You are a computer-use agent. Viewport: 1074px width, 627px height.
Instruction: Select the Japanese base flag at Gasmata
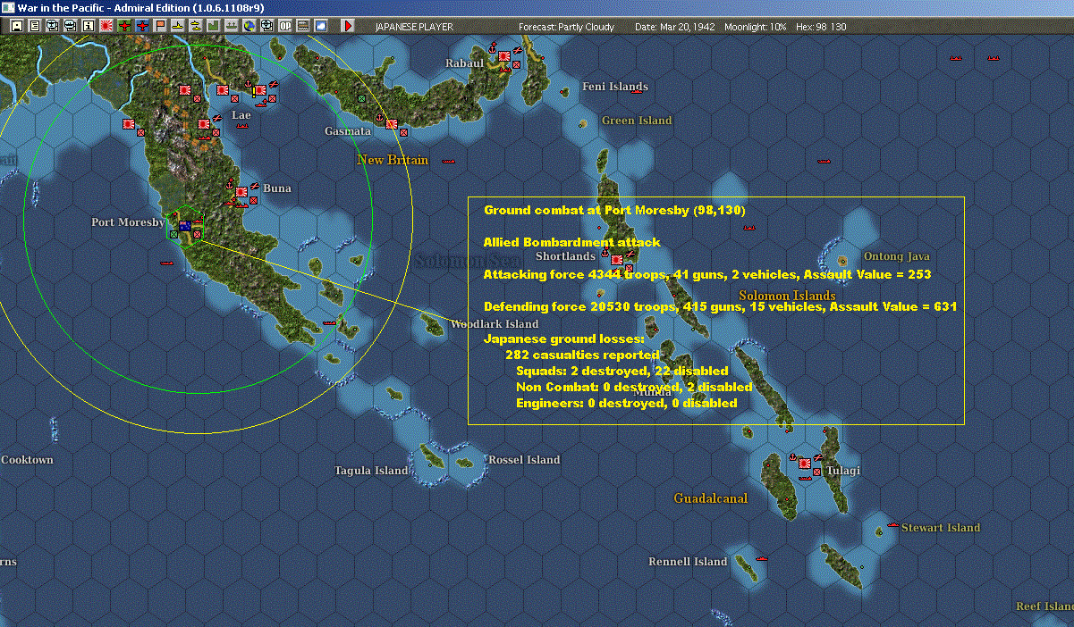392,123
